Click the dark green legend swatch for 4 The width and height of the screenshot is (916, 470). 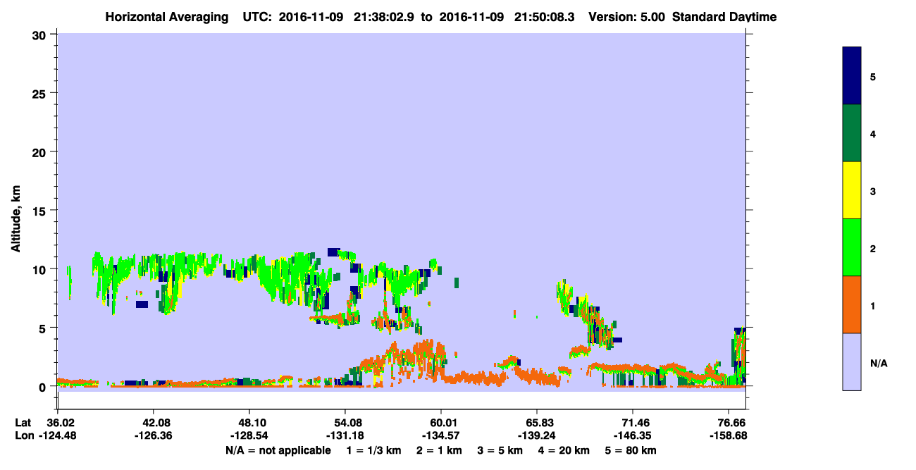click(x=852, y=133)
